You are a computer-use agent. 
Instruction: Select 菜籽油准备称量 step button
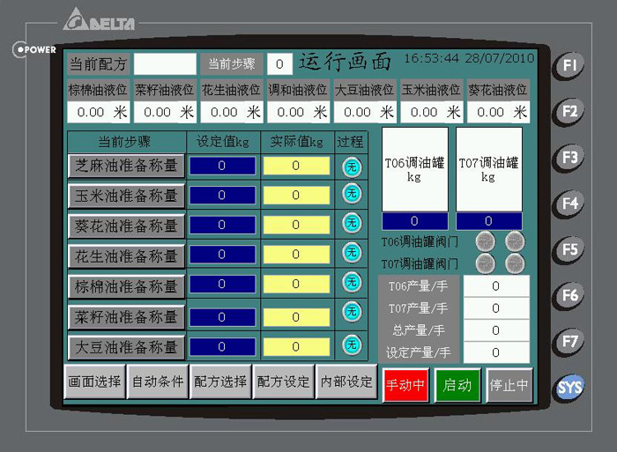click(126, 316)
